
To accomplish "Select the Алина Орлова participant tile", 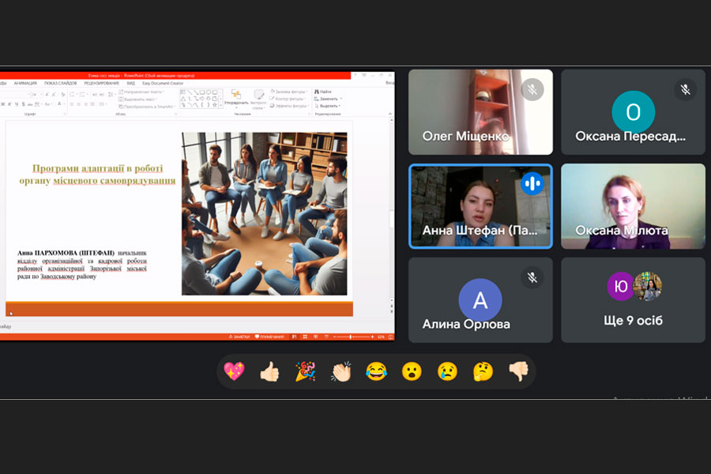I will (480, 300).
